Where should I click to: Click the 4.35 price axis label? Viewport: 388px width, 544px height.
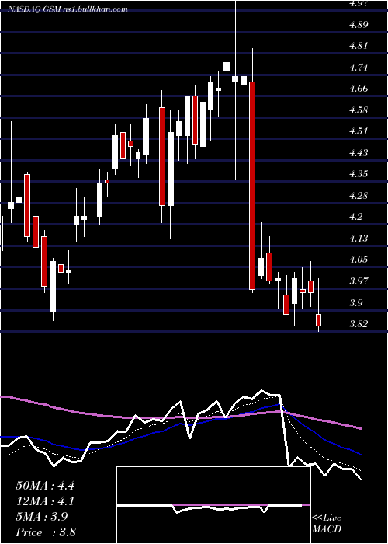coord(359,174)
